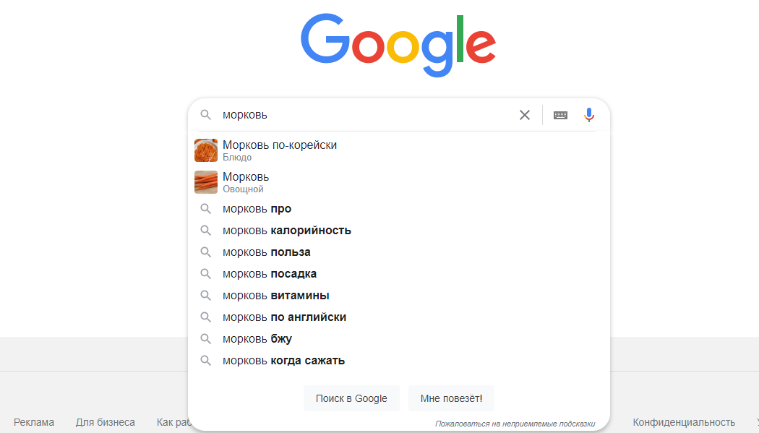Open 'Пожаловаться на неприемлемые подсказки' link

pos(515,421)
